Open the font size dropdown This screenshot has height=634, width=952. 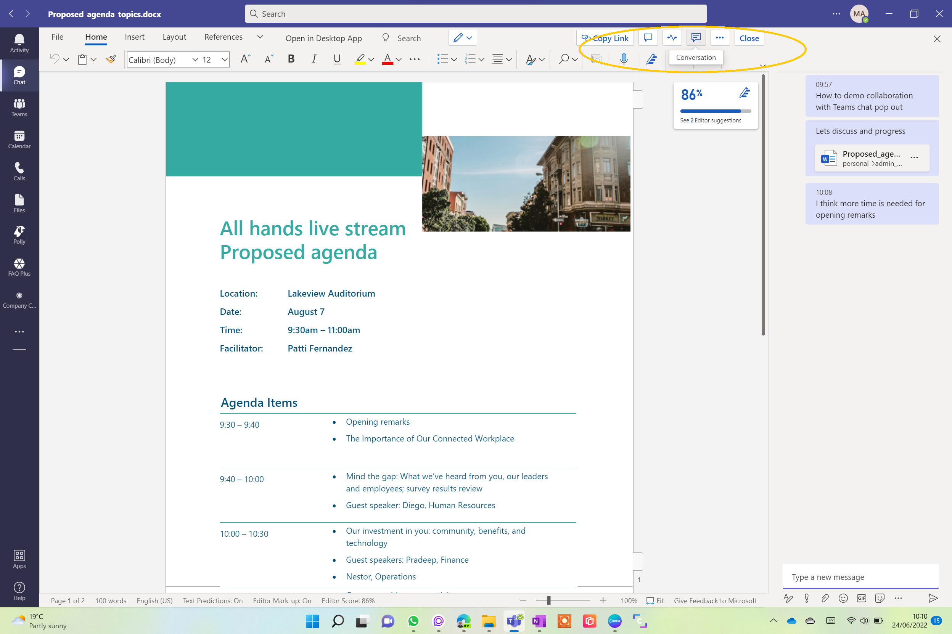click(224, 60)
